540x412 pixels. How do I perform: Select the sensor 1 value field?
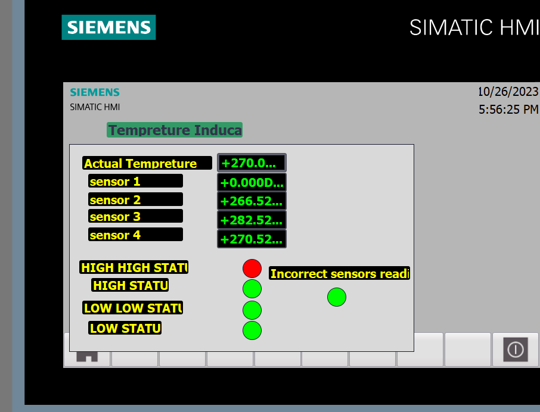pos(252,182)
